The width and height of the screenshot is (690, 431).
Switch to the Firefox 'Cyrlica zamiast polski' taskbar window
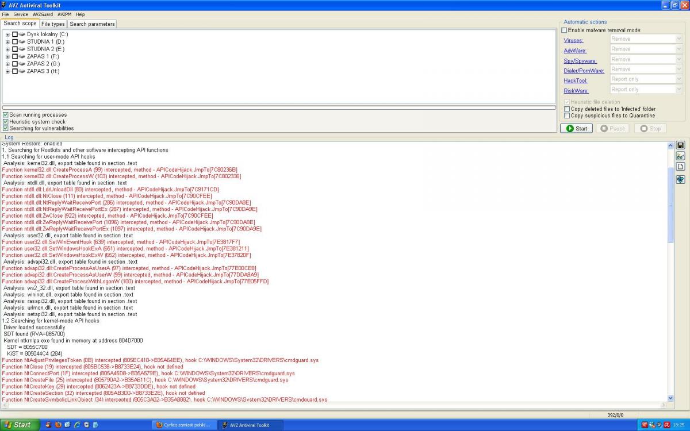185,425
